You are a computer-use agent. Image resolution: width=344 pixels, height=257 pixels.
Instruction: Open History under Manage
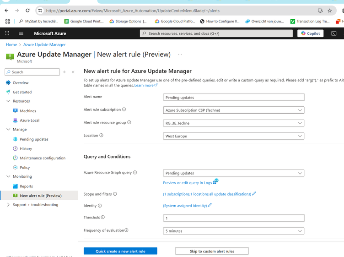click(x=26, y=149)
